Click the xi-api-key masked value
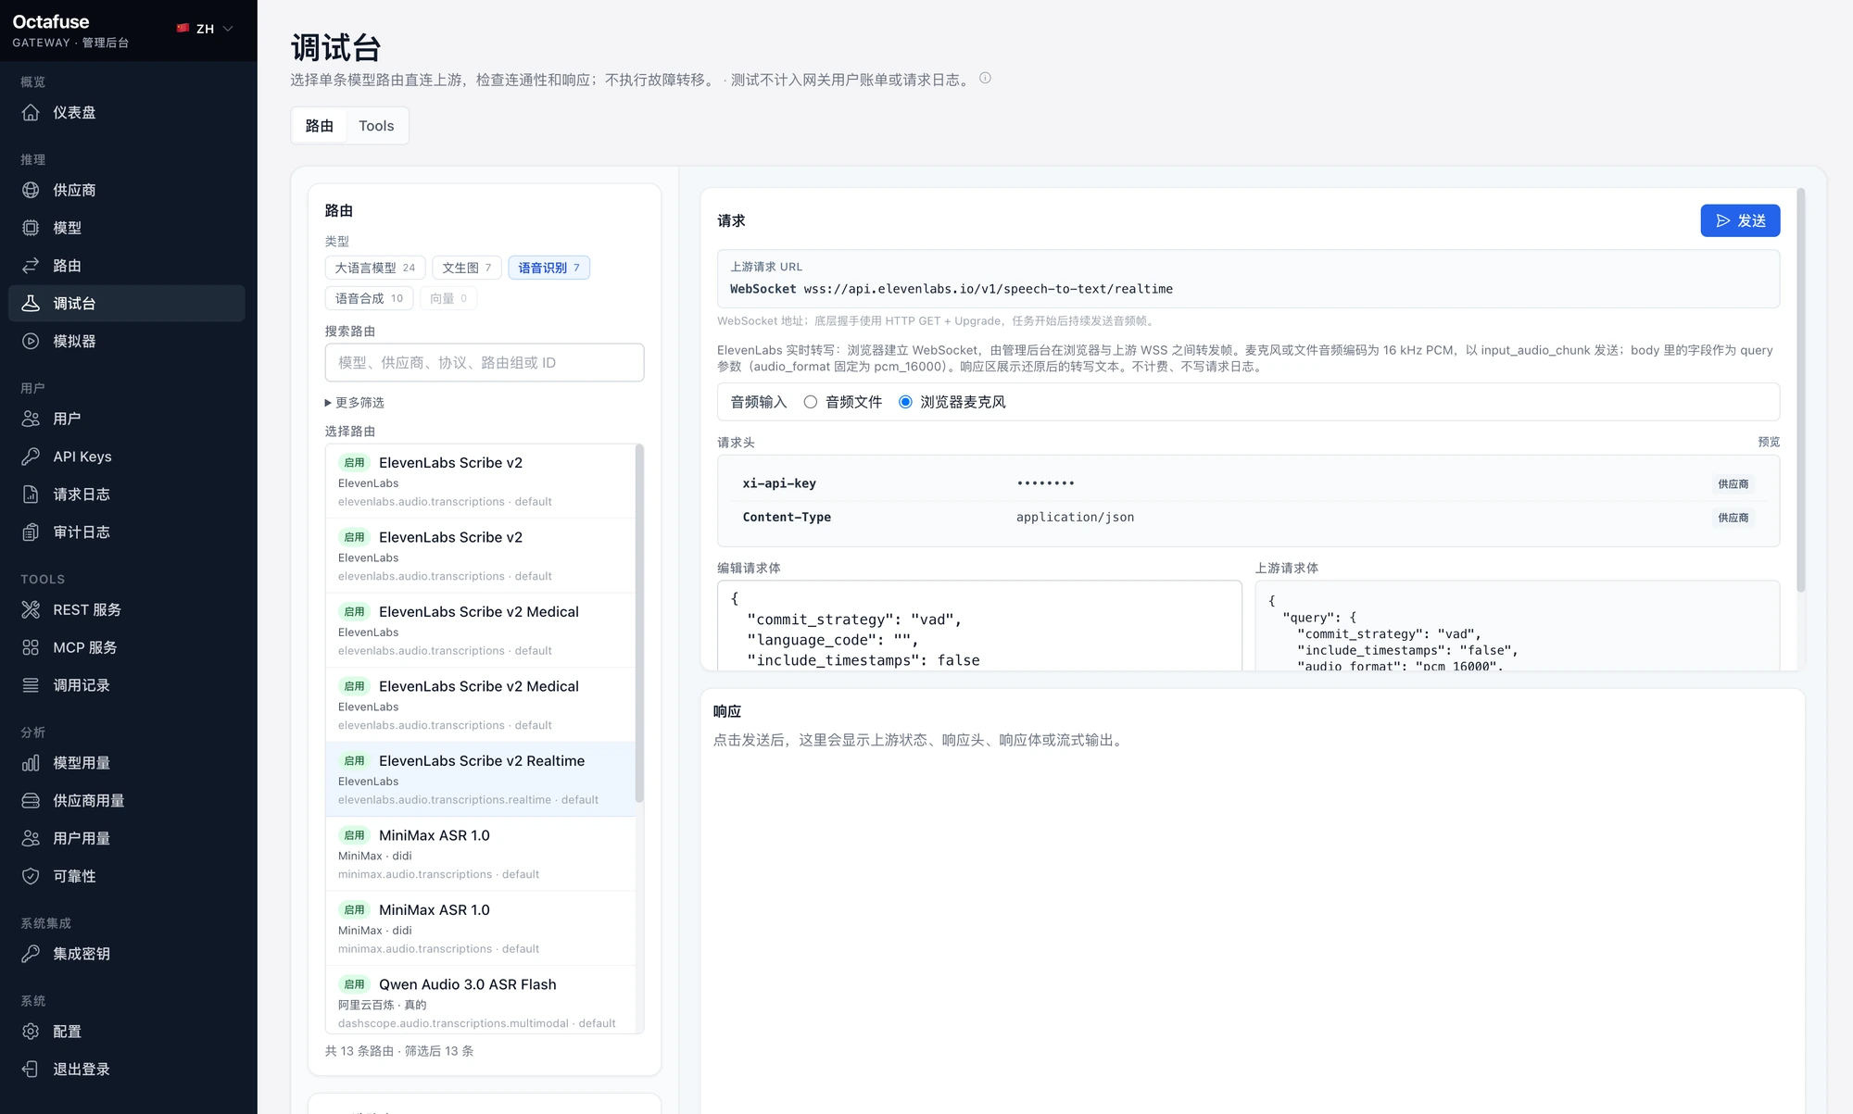The image size is (1853, 1114). click(1046, 483)
